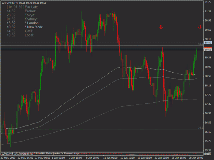This screenshot has width=214, height=160.
Task: Click the '3 Jun 16:00' time axis label
Action: 75,158
